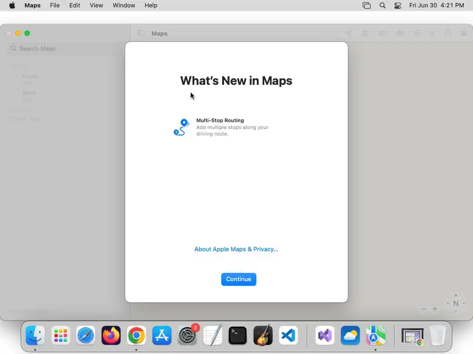473x354 pixels.
Task: Launch GarageBand from the Dock
Action: coord(263,336)
